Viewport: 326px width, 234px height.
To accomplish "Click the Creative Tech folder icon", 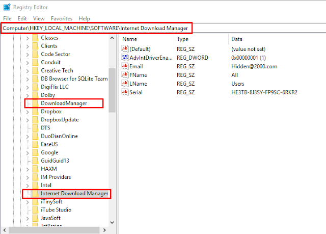I will pyautogui.click(x=35, y=70).
